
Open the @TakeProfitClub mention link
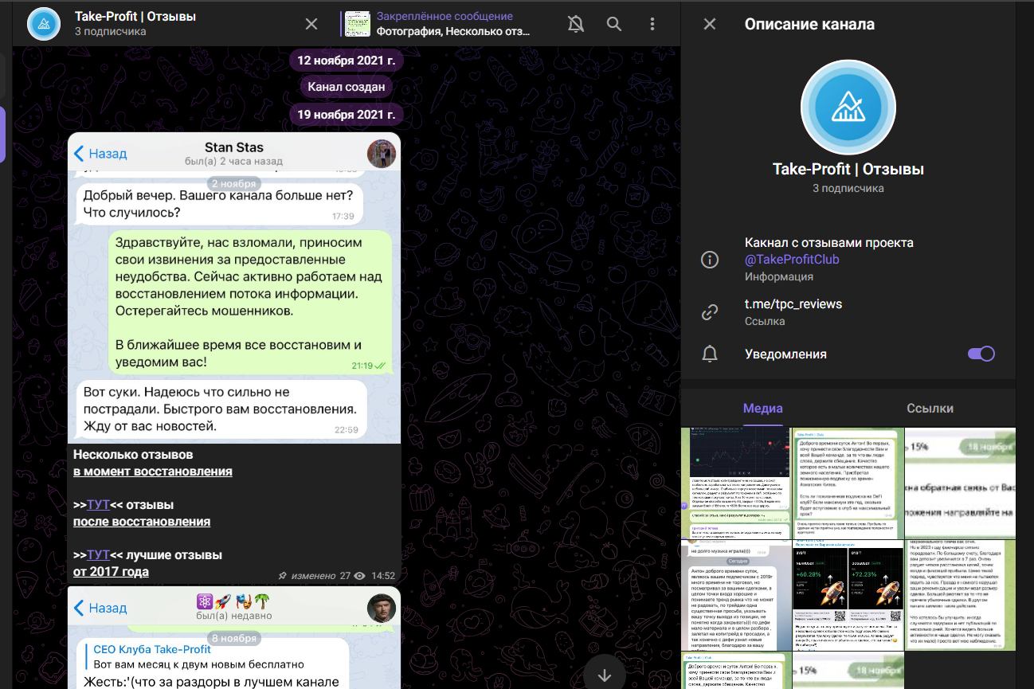(x=792, y=260)
